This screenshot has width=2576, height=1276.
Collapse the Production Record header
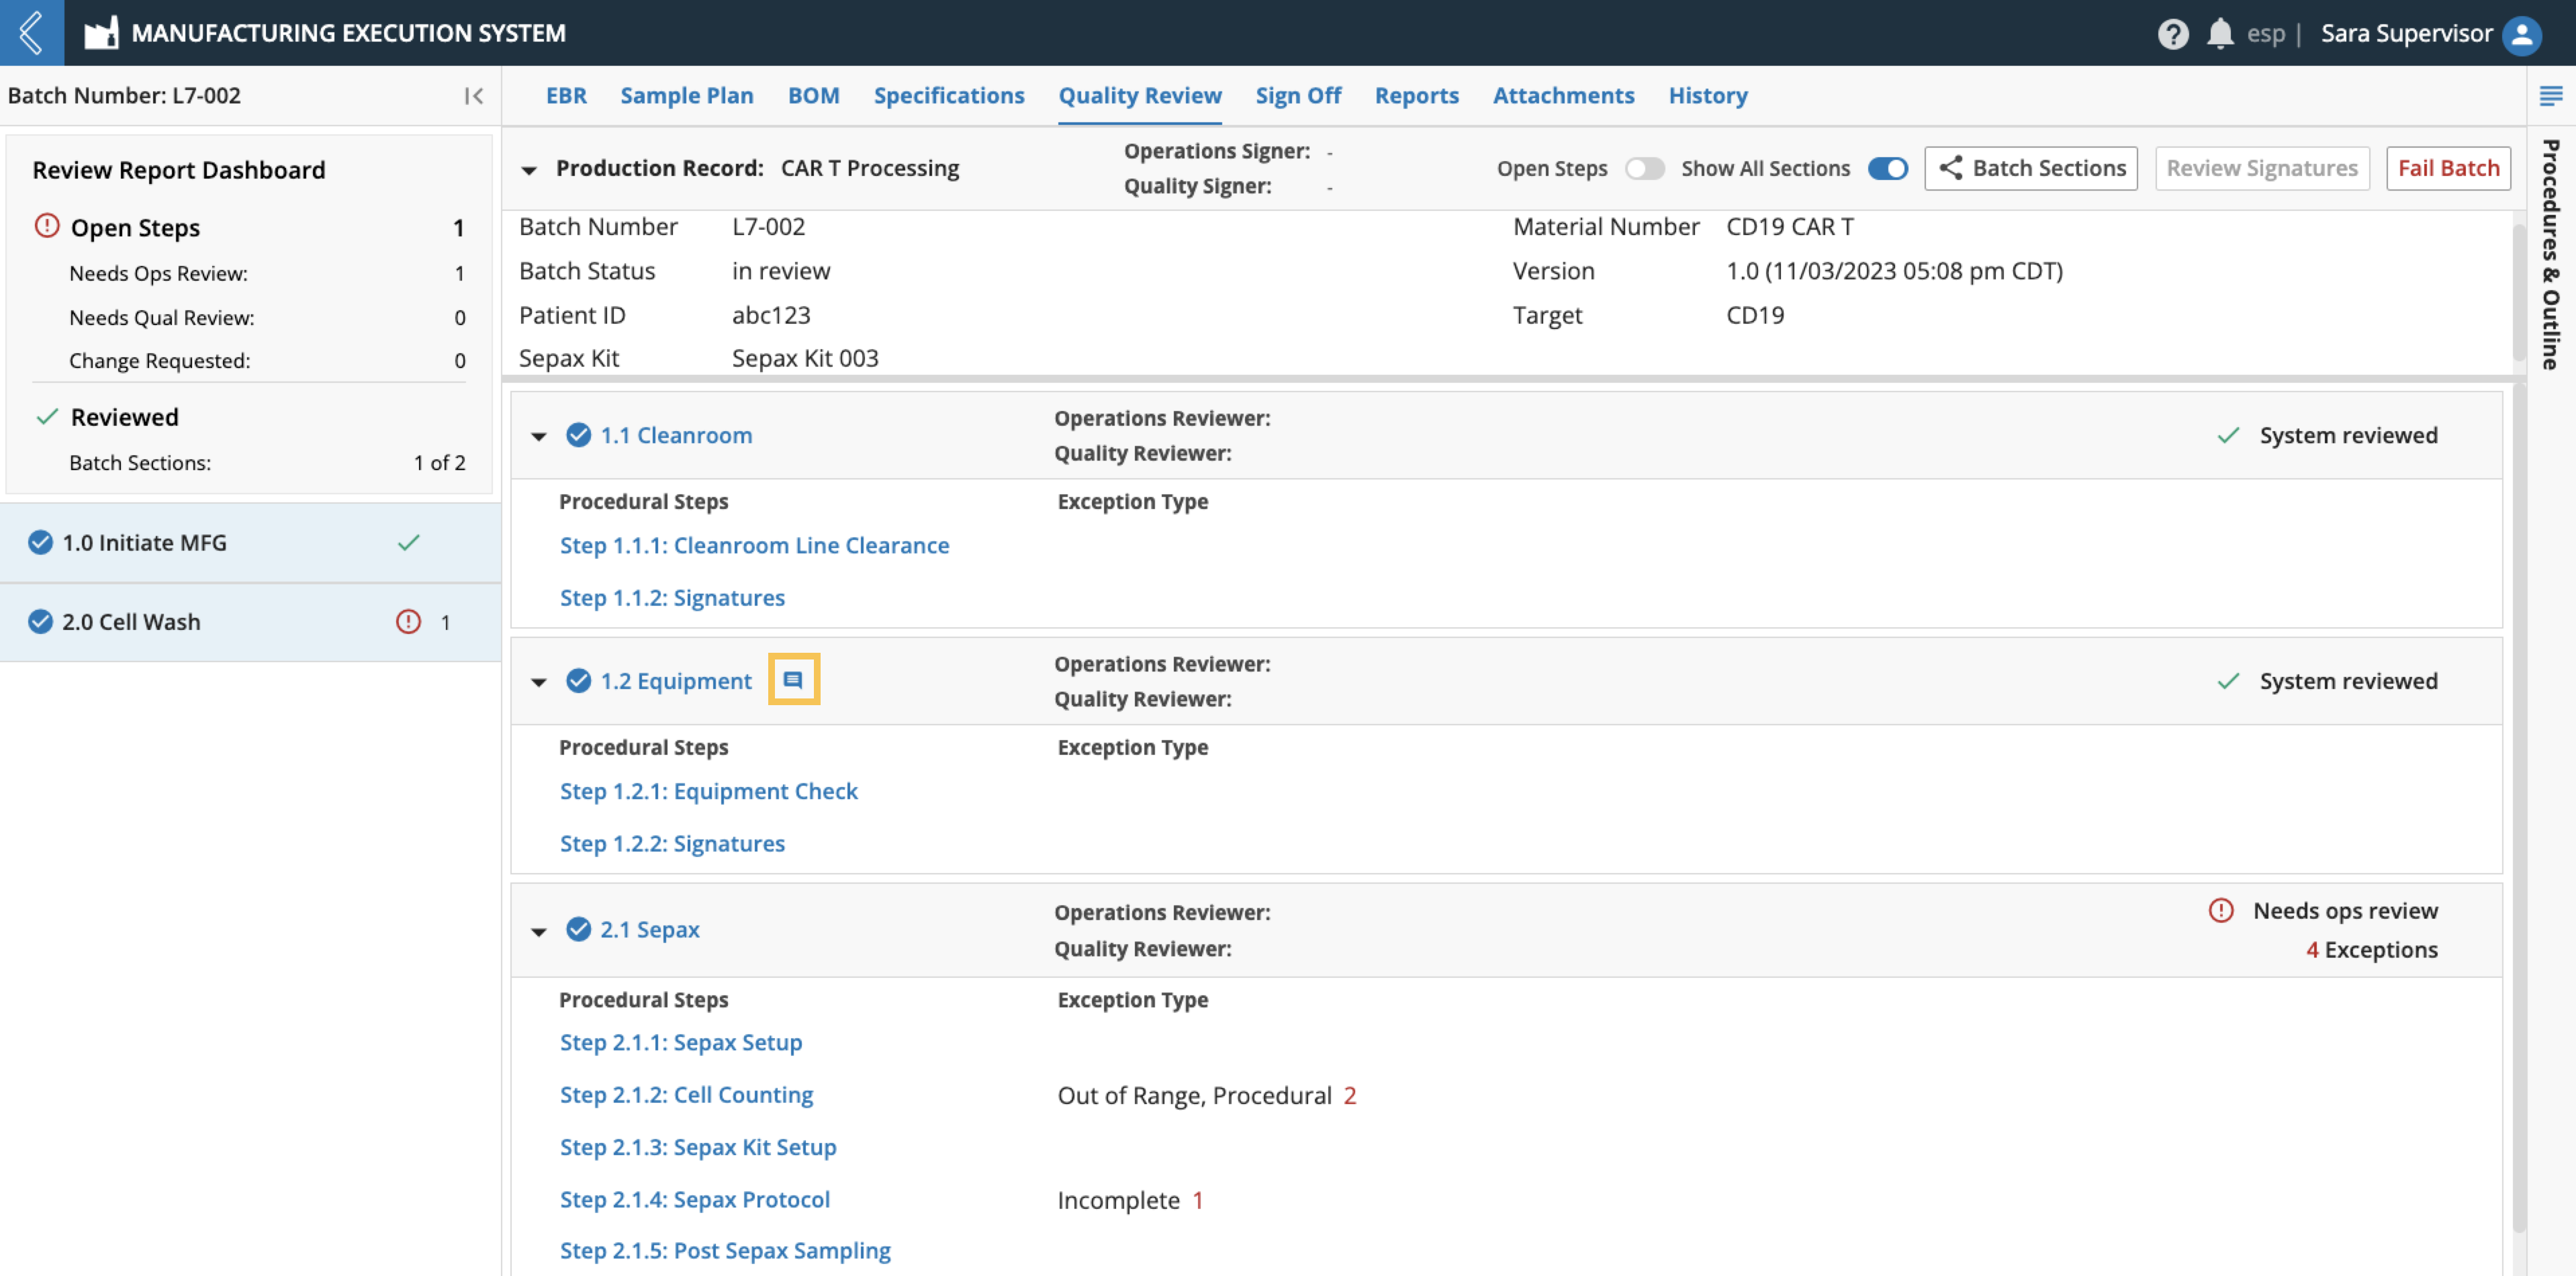529,170
